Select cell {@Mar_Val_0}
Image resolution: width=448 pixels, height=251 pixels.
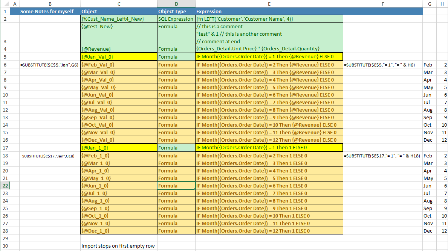[119, 73]
